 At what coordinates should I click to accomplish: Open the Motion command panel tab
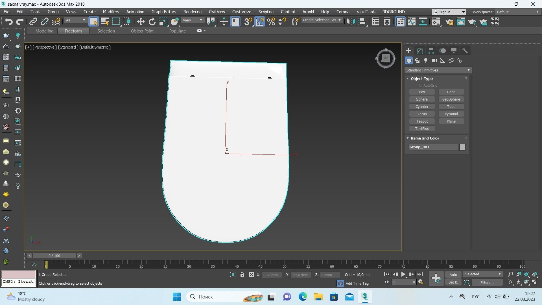pos(442,51)
